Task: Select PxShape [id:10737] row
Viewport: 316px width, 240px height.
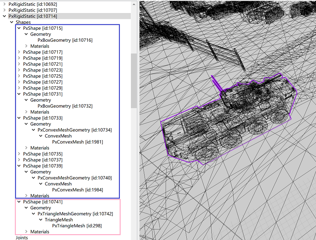Action: [x=43, y=160]
